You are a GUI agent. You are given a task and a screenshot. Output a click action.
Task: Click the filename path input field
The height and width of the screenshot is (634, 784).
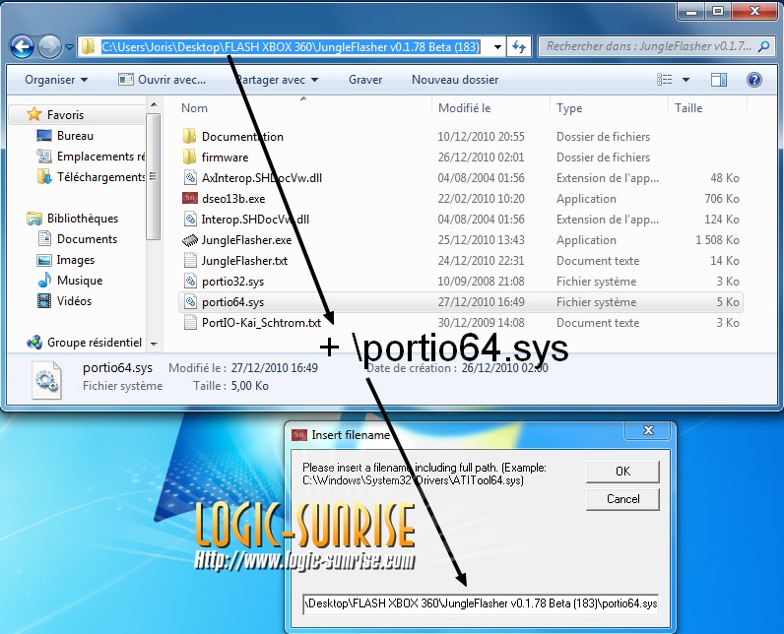(481, 603)
